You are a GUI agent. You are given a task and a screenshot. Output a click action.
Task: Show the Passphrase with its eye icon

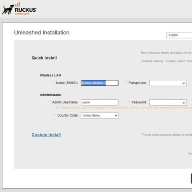[x=184, y=83]
